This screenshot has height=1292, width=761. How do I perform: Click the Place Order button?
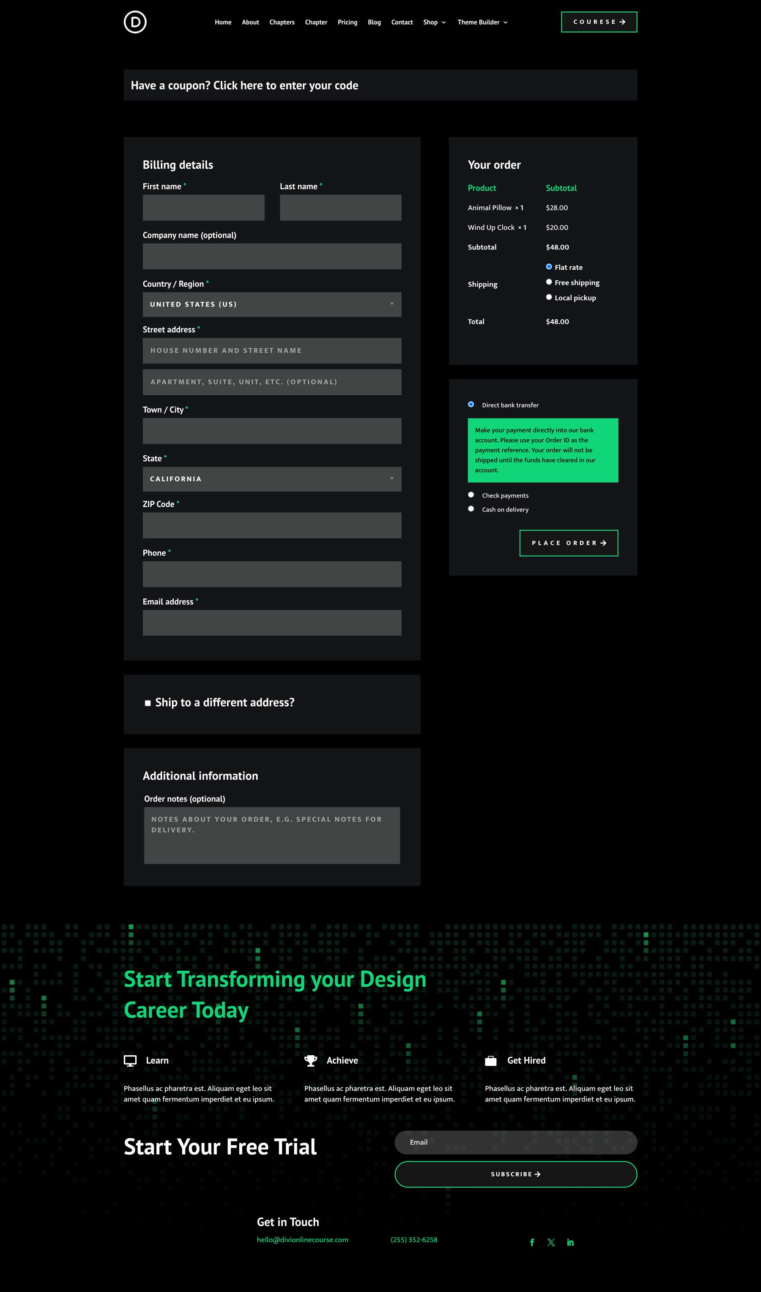pos(568,543)
